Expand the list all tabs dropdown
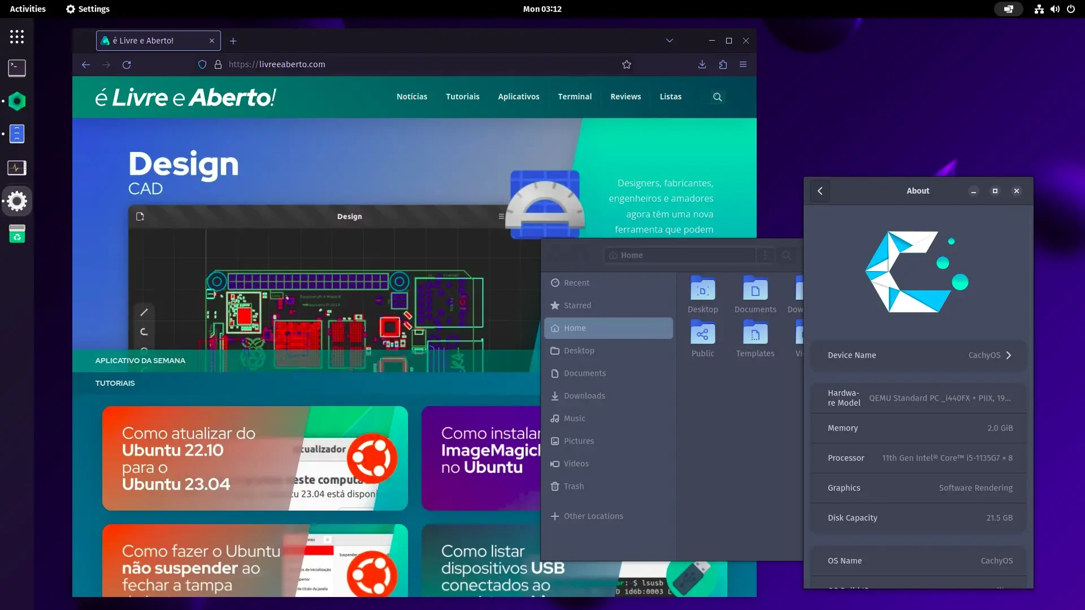This screenshot has height=610, width=1085. pyautogui.click(x=670, y=41)
